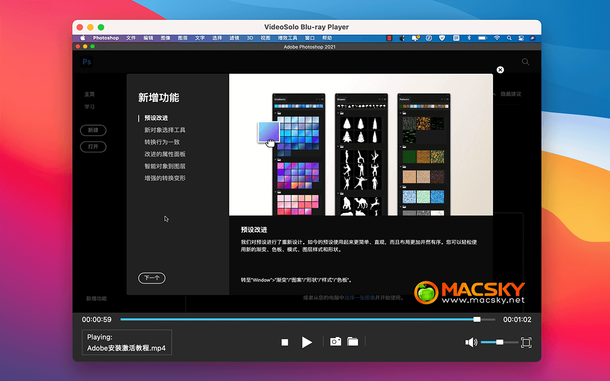The width and height of the screenshot is (610, 381).
Task: Select 智能对象到图层 in the feature list
Action: click(165, 166)
